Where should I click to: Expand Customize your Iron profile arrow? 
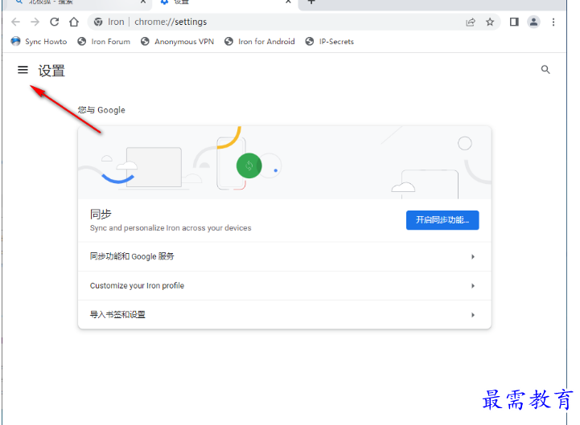coord(473,286)
